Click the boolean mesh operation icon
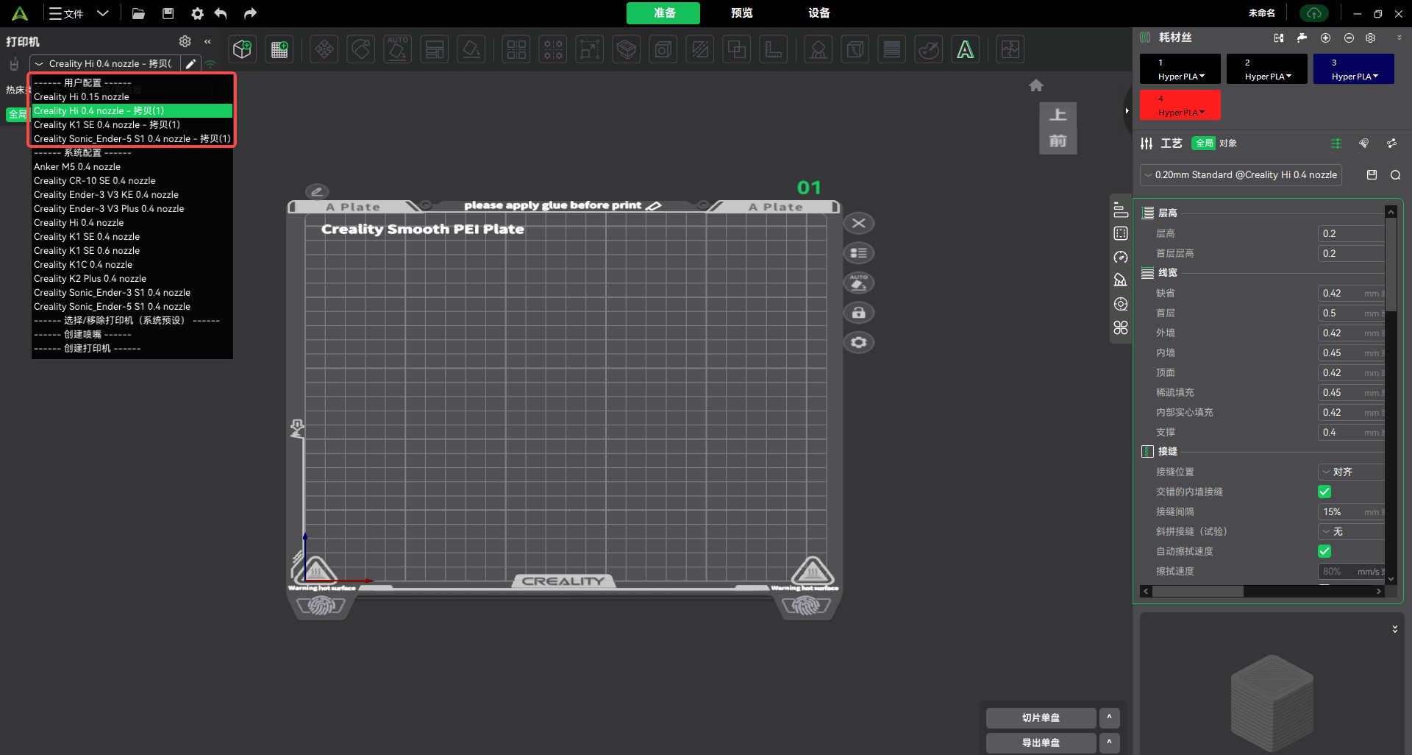Viewport: 1412px width, 755px height. 736,49
